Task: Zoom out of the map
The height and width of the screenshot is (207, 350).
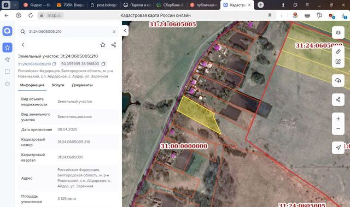Action: click(x=338, y=128)
